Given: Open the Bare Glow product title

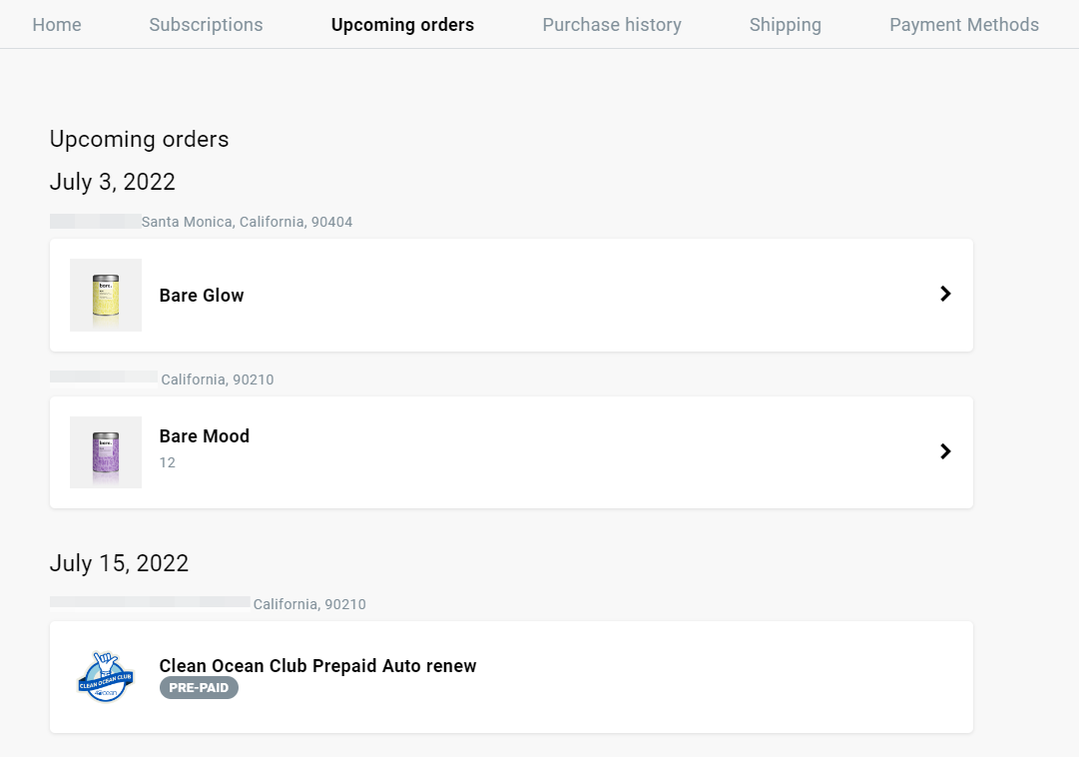Looking at the screenshot, I should [x=202, y=296].
